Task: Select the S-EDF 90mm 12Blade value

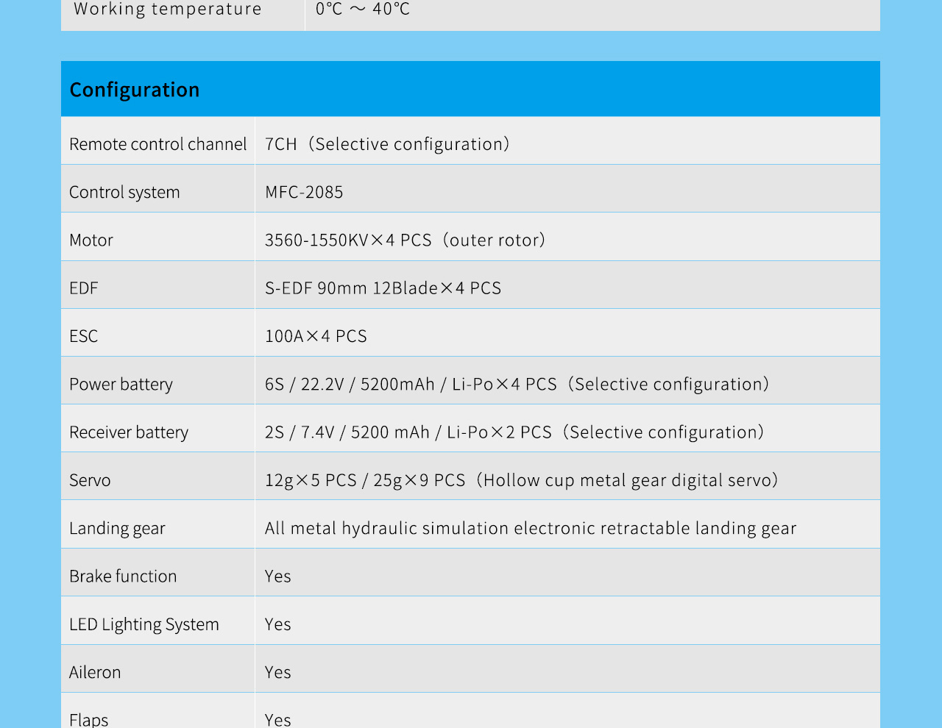Action: point(383,288)
